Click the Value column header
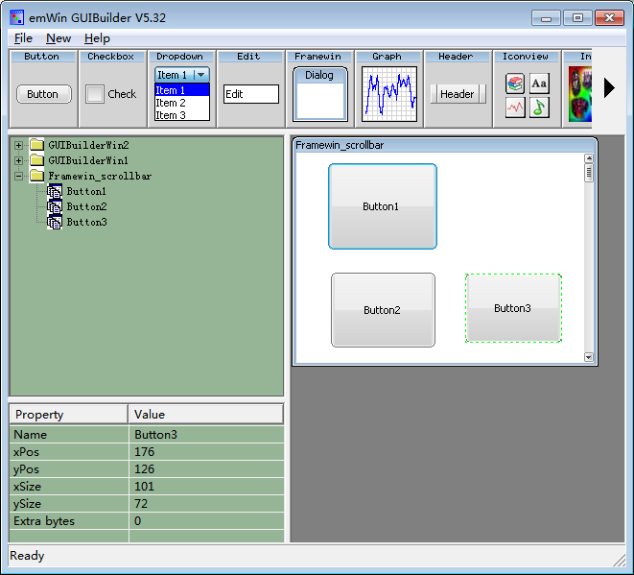 coord(206,414)
